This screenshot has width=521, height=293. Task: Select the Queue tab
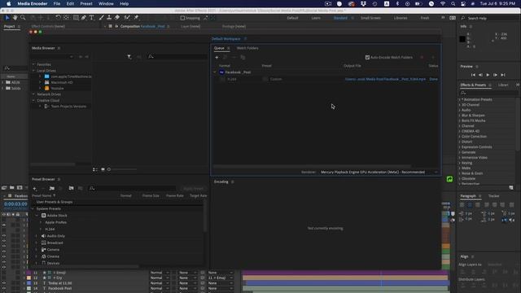click(219, 48)
